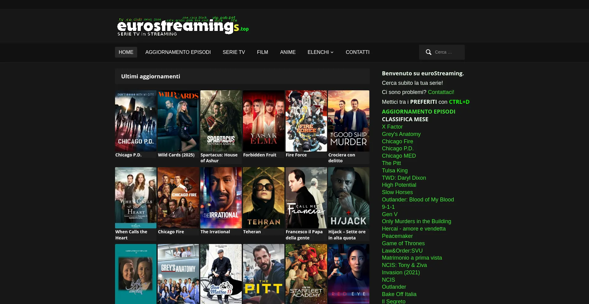Open Grey's Anatomy in the ranking list
Screen dimensions: 589x304
pos(401,134)
